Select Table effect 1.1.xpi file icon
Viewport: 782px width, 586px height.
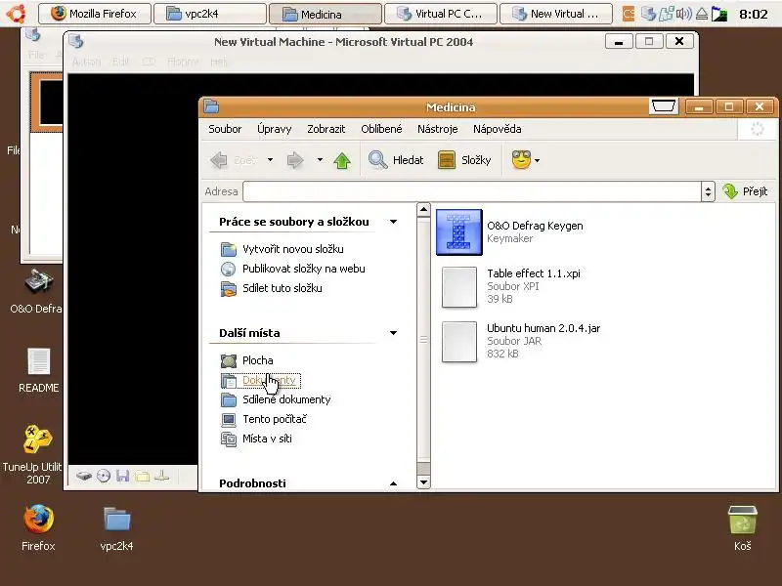click(459, 287)
